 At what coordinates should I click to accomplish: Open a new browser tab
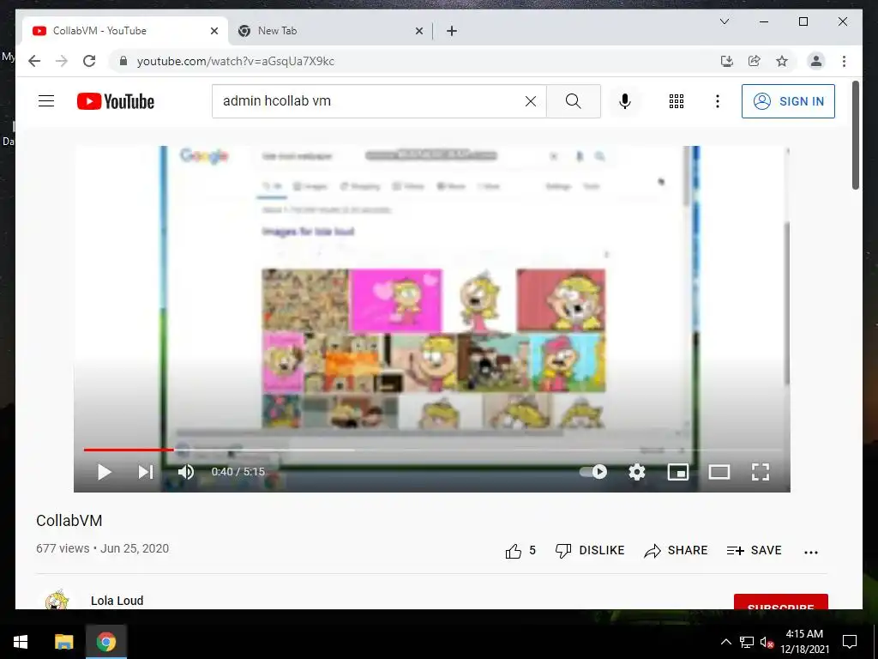pos(452,31)
